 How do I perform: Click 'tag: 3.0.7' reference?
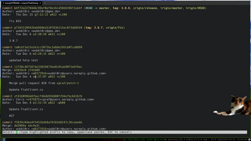pyautogui.click(x=94, y=28)
